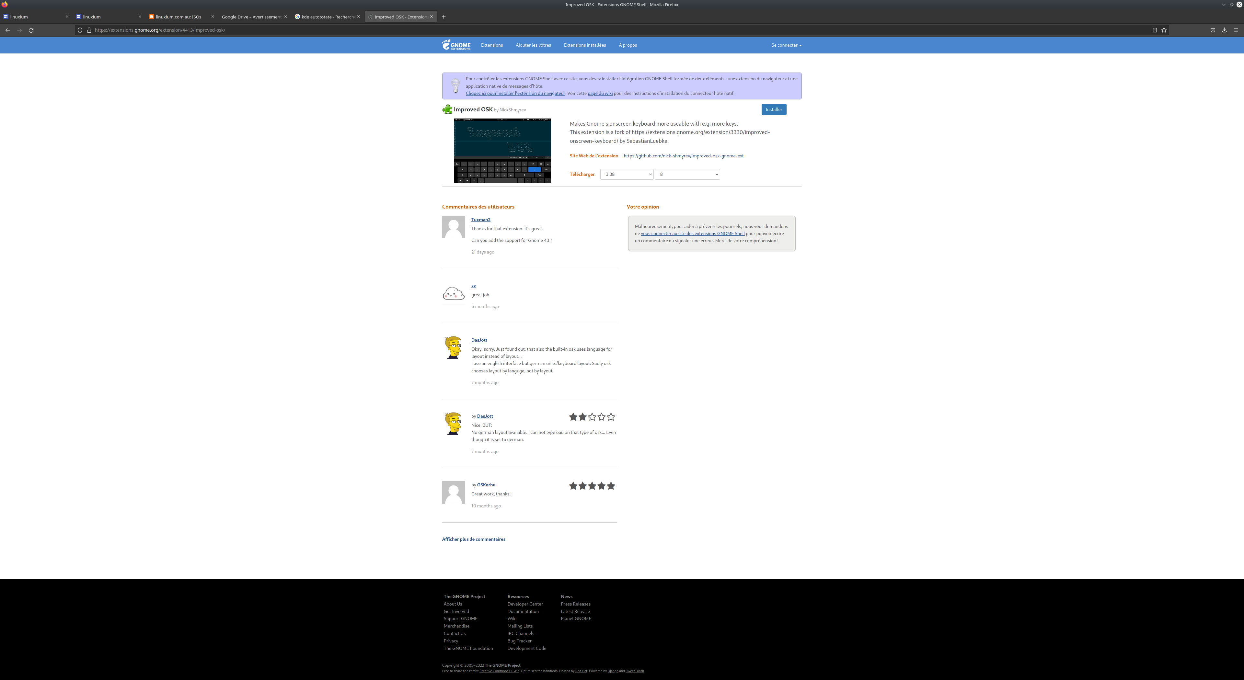Open the Get Involved footer link
The image size is (1244, 680).
456,611
